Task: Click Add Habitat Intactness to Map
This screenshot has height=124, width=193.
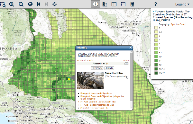Action: tap(97, 105)
